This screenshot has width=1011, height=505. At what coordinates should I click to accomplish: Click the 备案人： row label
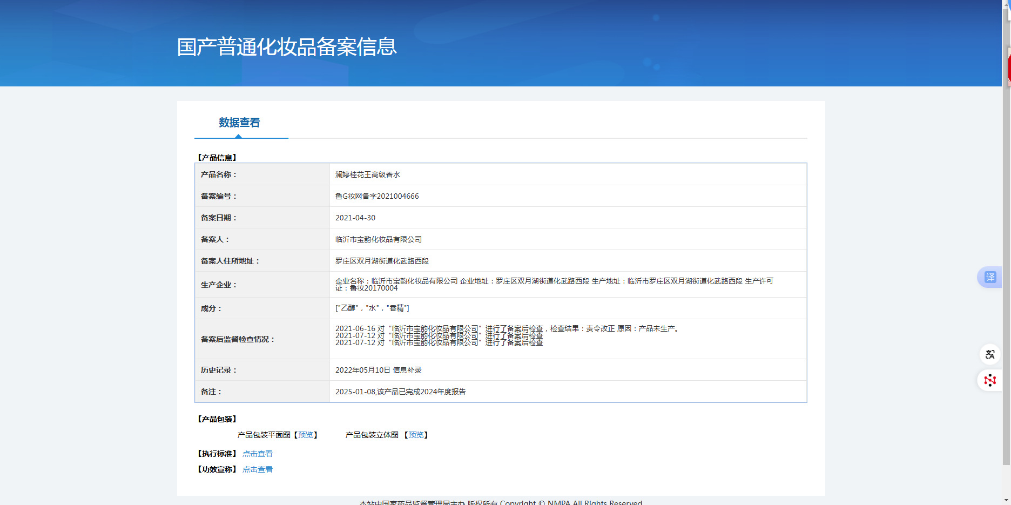[x=215, y=239]
